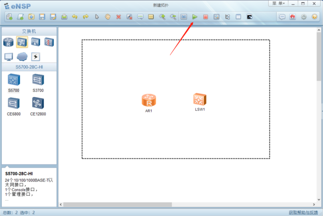323x216 pixels.
Task: Stop devices with red stop button
Action: tap(205, 17)
